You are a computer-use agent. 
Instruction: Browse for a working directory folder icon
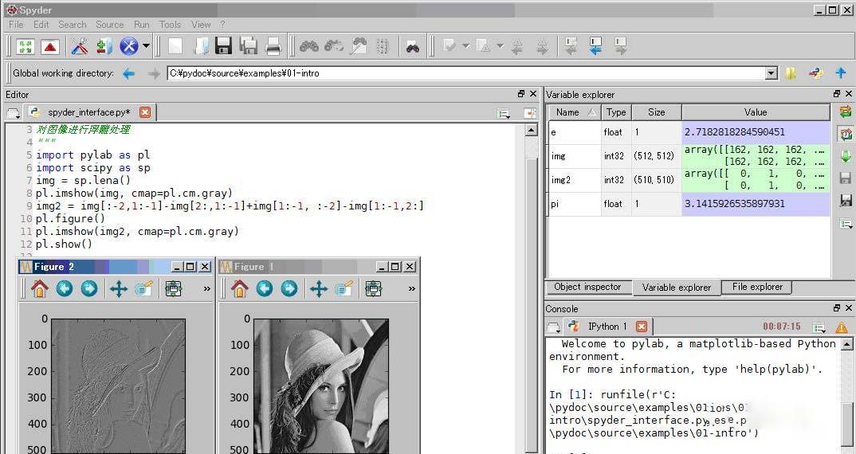[791, 73]
